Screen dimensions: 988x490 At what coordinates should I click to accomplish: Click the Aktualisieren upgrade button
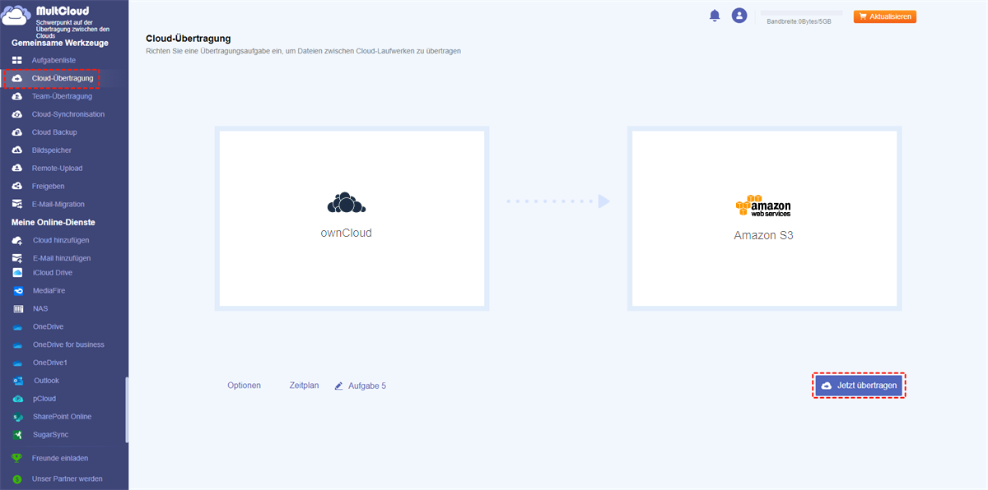coord(885,16)
